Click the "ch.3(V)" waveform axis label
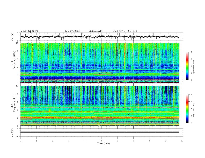 12,132
